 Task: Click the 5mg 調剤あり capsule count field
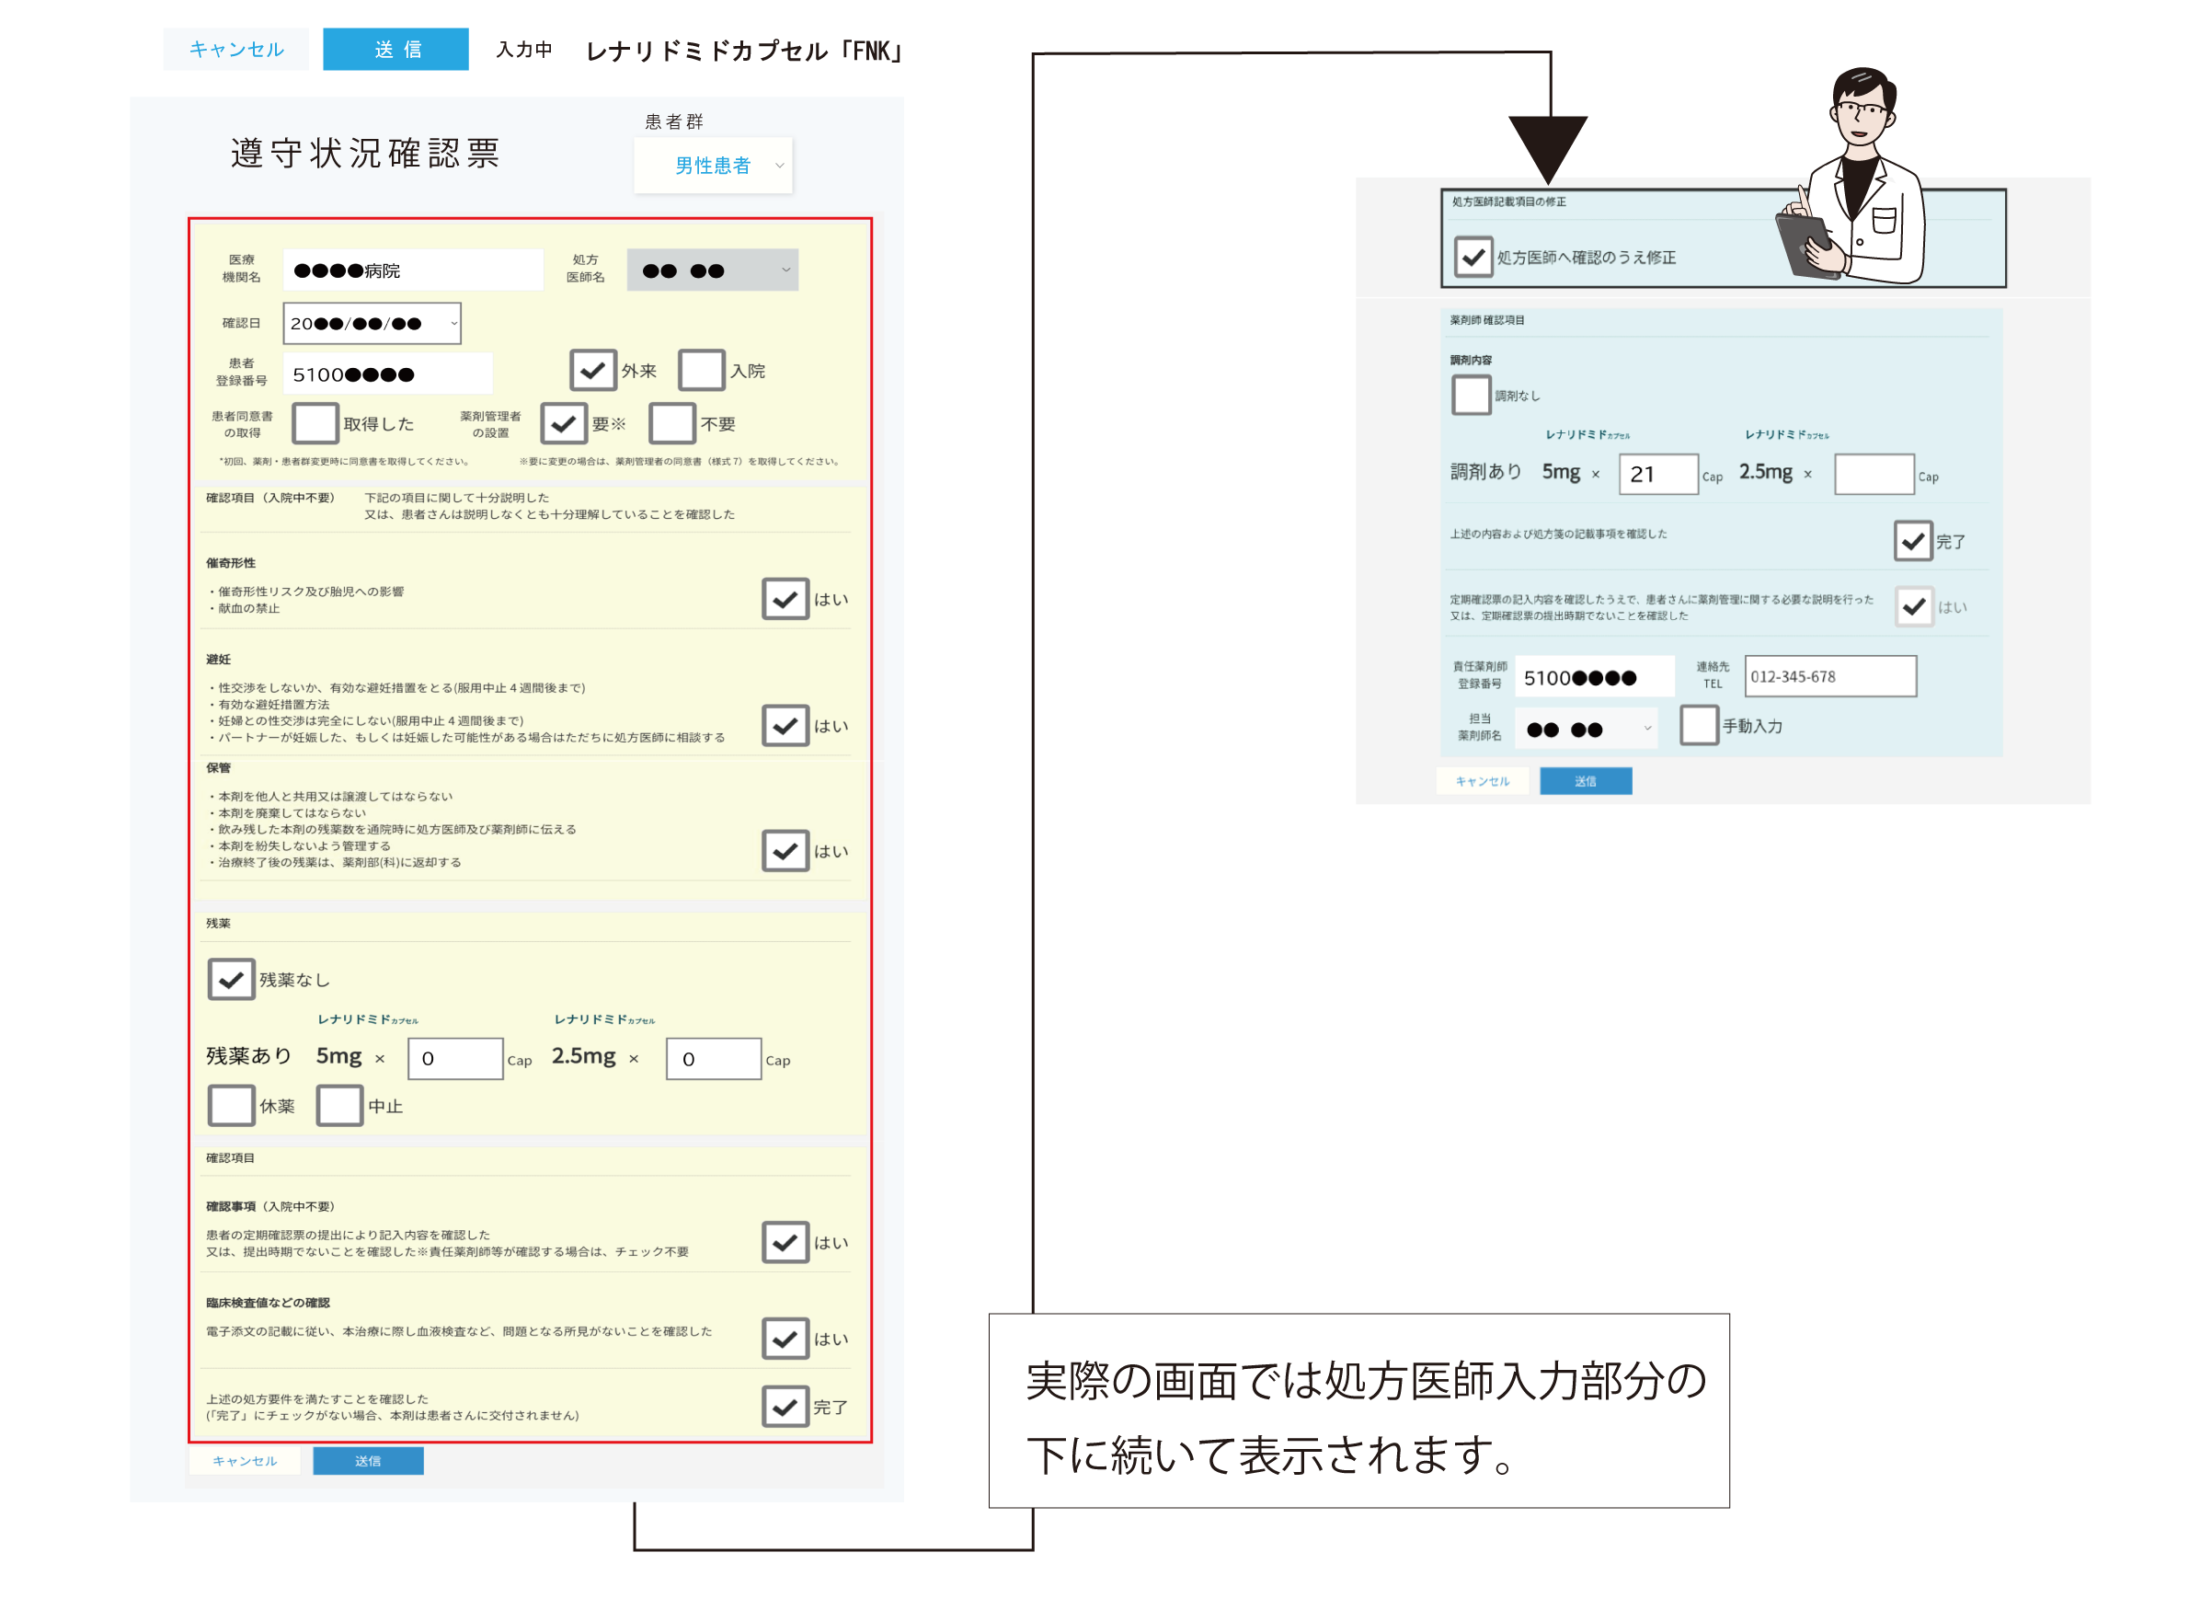pyautogui.click(x=1657, y=475)
